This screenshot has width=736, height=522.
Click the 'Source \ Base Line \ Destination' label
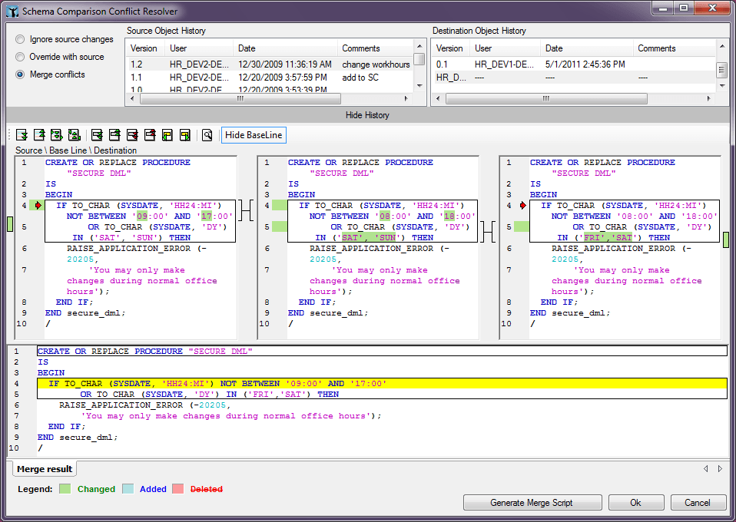pyautogui.click(x=76, y=150)
